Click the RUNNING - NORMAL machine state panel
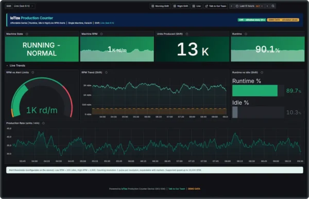Screen dimensions: 309x199 pos(42,49)
